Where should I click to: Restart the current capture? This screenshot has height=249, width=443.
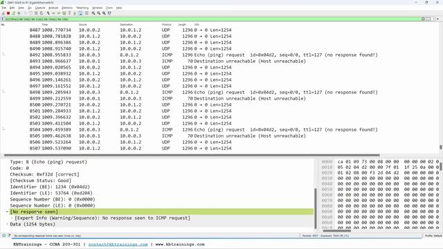coord(13,13)
